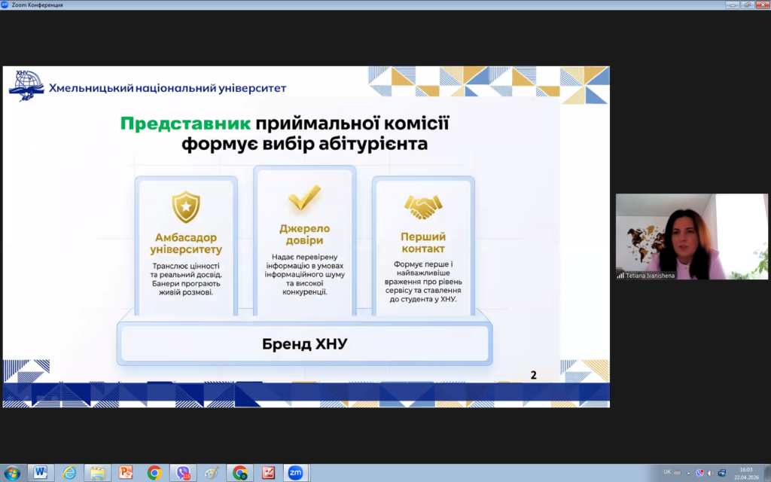Image resolution: width=771 pixels, height=482 pixels.
Task: Open the UK input language selector
Action: point(667,473)
